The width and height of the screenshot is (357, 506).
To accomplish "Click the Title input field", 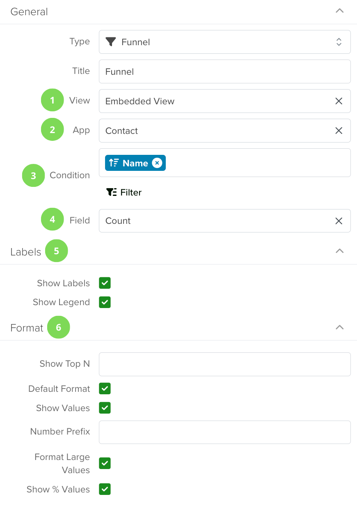I will 225,71.
